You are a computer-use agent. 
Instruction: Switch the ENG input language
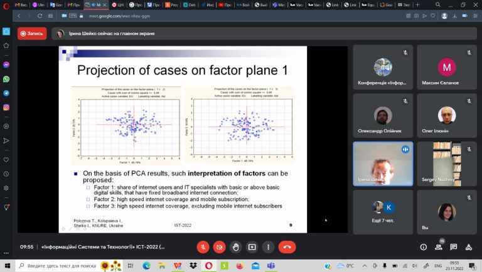438,266
